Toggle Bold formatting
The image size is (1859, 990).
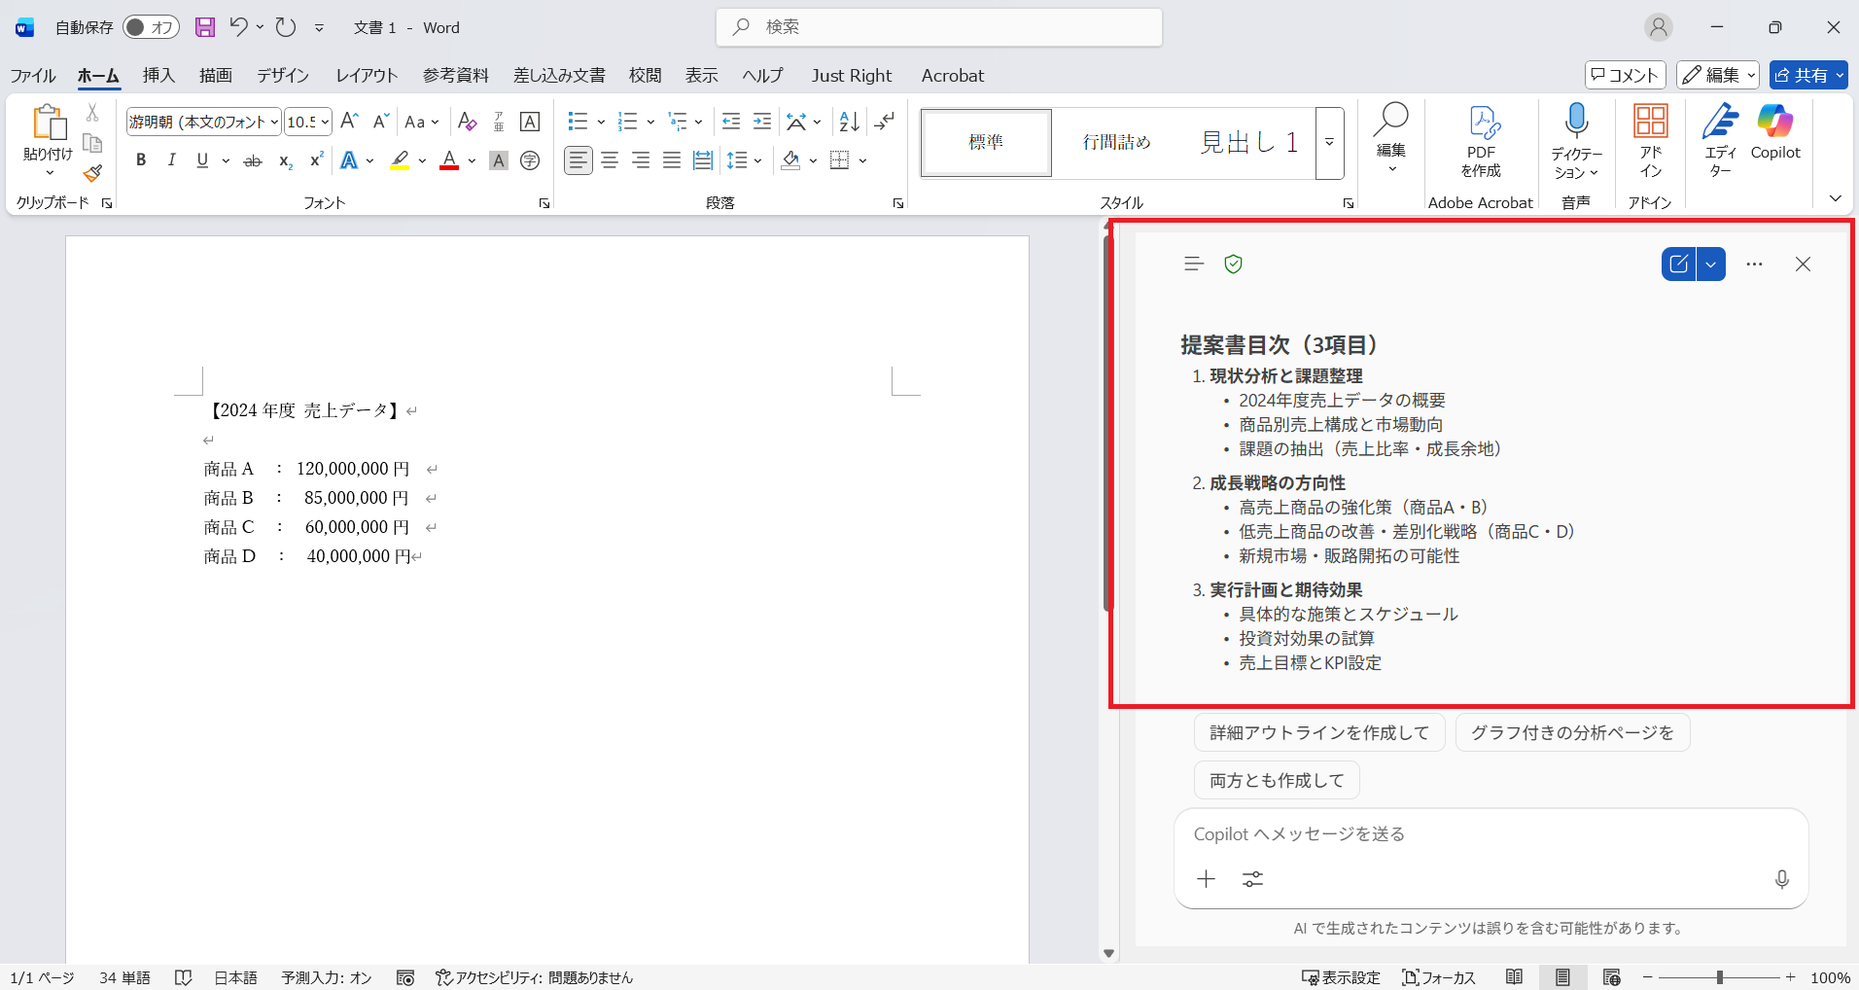pyautogui.click(x=141, y=160)
